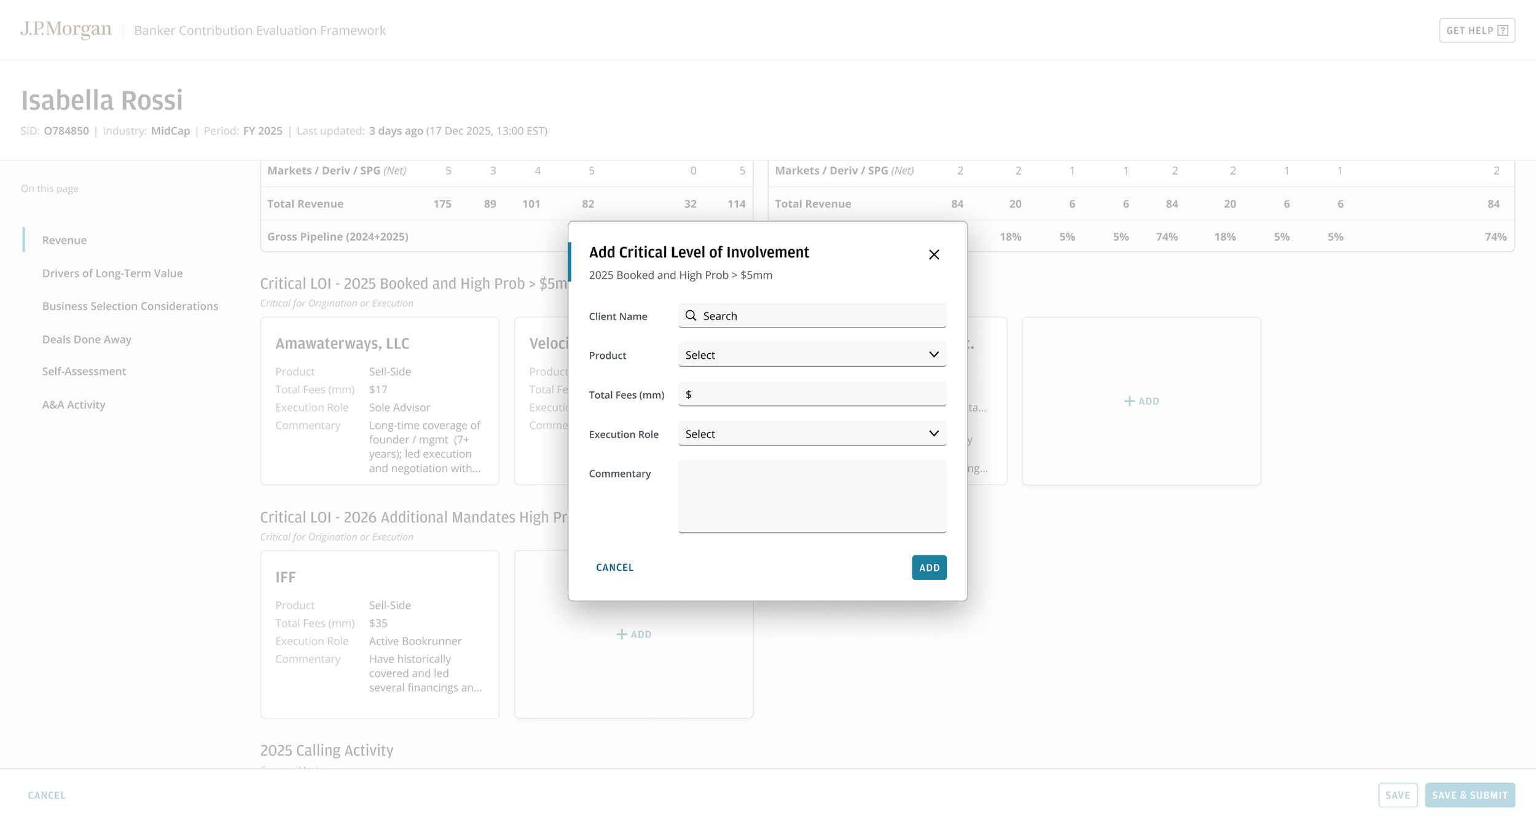
Task: Go to Revenue section in sidebar
Action: pos(65,240)
